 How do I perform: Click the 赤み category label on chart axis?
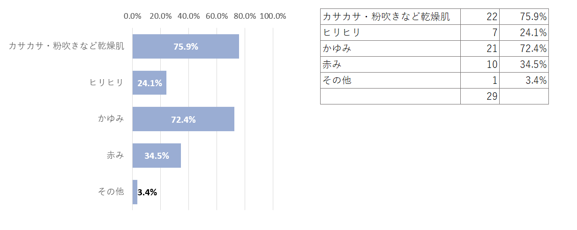(x=115, y=156)
